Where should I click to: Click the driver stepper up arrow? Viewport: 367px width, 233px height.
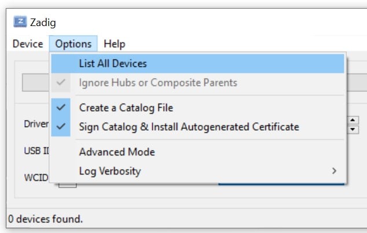(x=353, y=120)
